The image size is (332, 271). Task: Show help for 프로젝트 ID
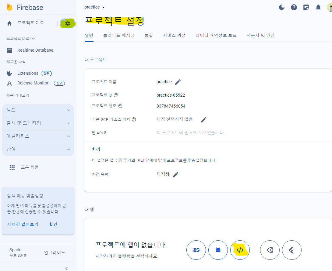point(116,95)
